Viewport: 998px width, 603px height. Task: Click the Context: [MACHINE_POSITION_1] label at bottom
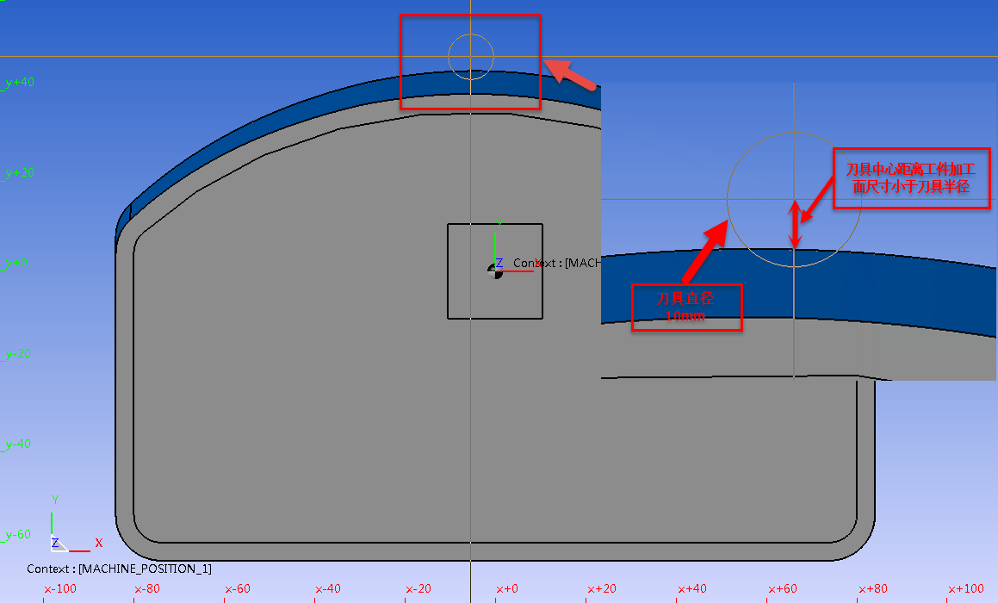pos(119,569)
